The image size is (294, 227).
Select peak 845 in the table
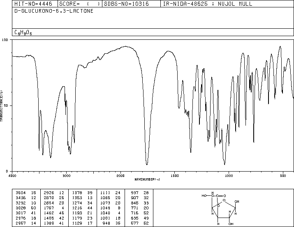pos(134,203)
